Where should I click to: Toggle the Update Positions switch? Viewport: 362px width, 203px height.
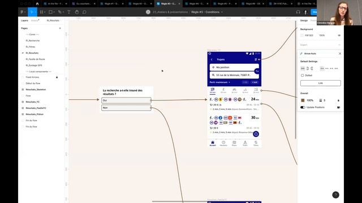303,108
